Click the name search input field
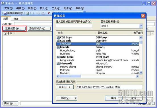157x108 pixels. 74,26
